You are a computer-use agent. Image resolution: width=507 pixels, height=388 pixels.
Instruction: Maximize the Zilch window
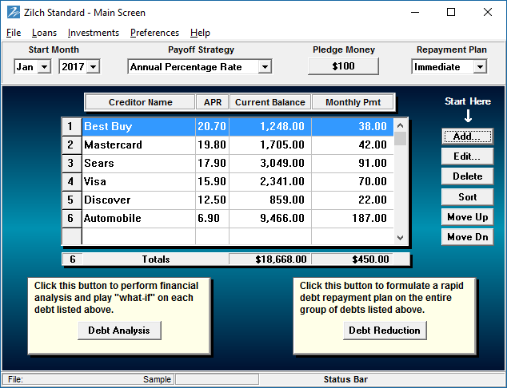coord(451,13)
